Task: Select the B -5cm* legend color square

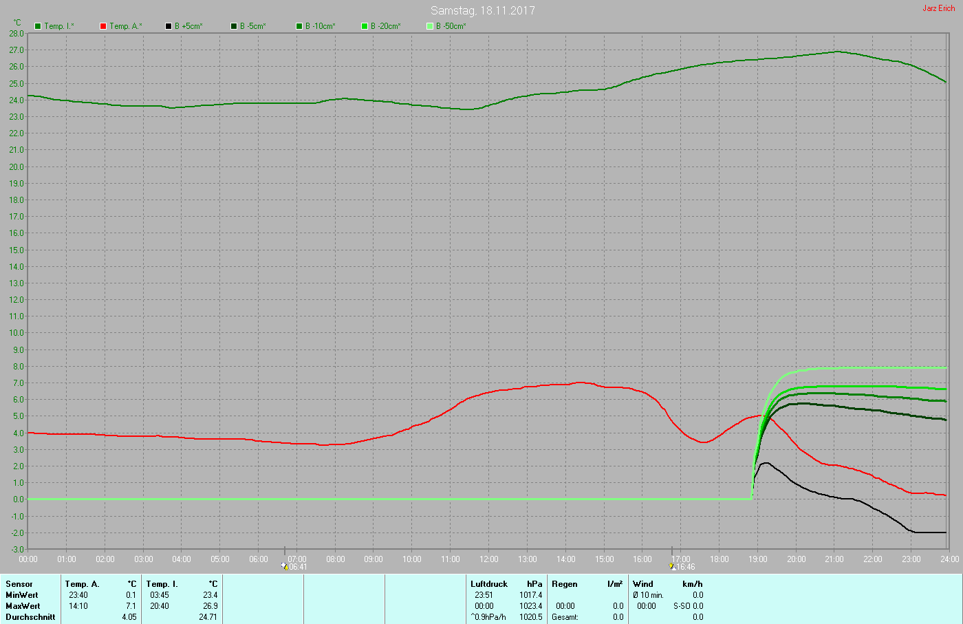Action: pyautogui.click(x=234, y=26)
